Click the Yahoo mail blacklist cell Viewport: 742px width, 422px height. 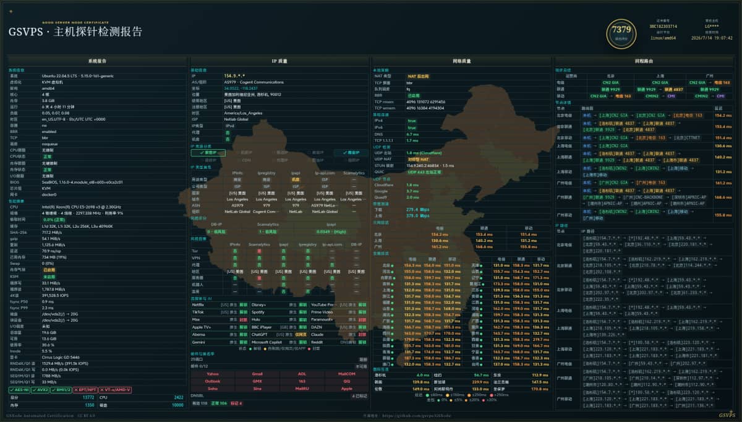pyautogui.click(x=213, y=374)
